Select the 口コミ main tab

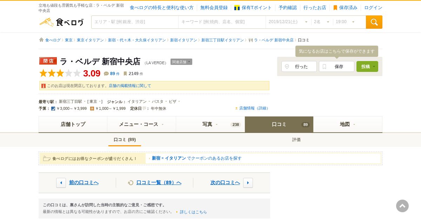279,124
